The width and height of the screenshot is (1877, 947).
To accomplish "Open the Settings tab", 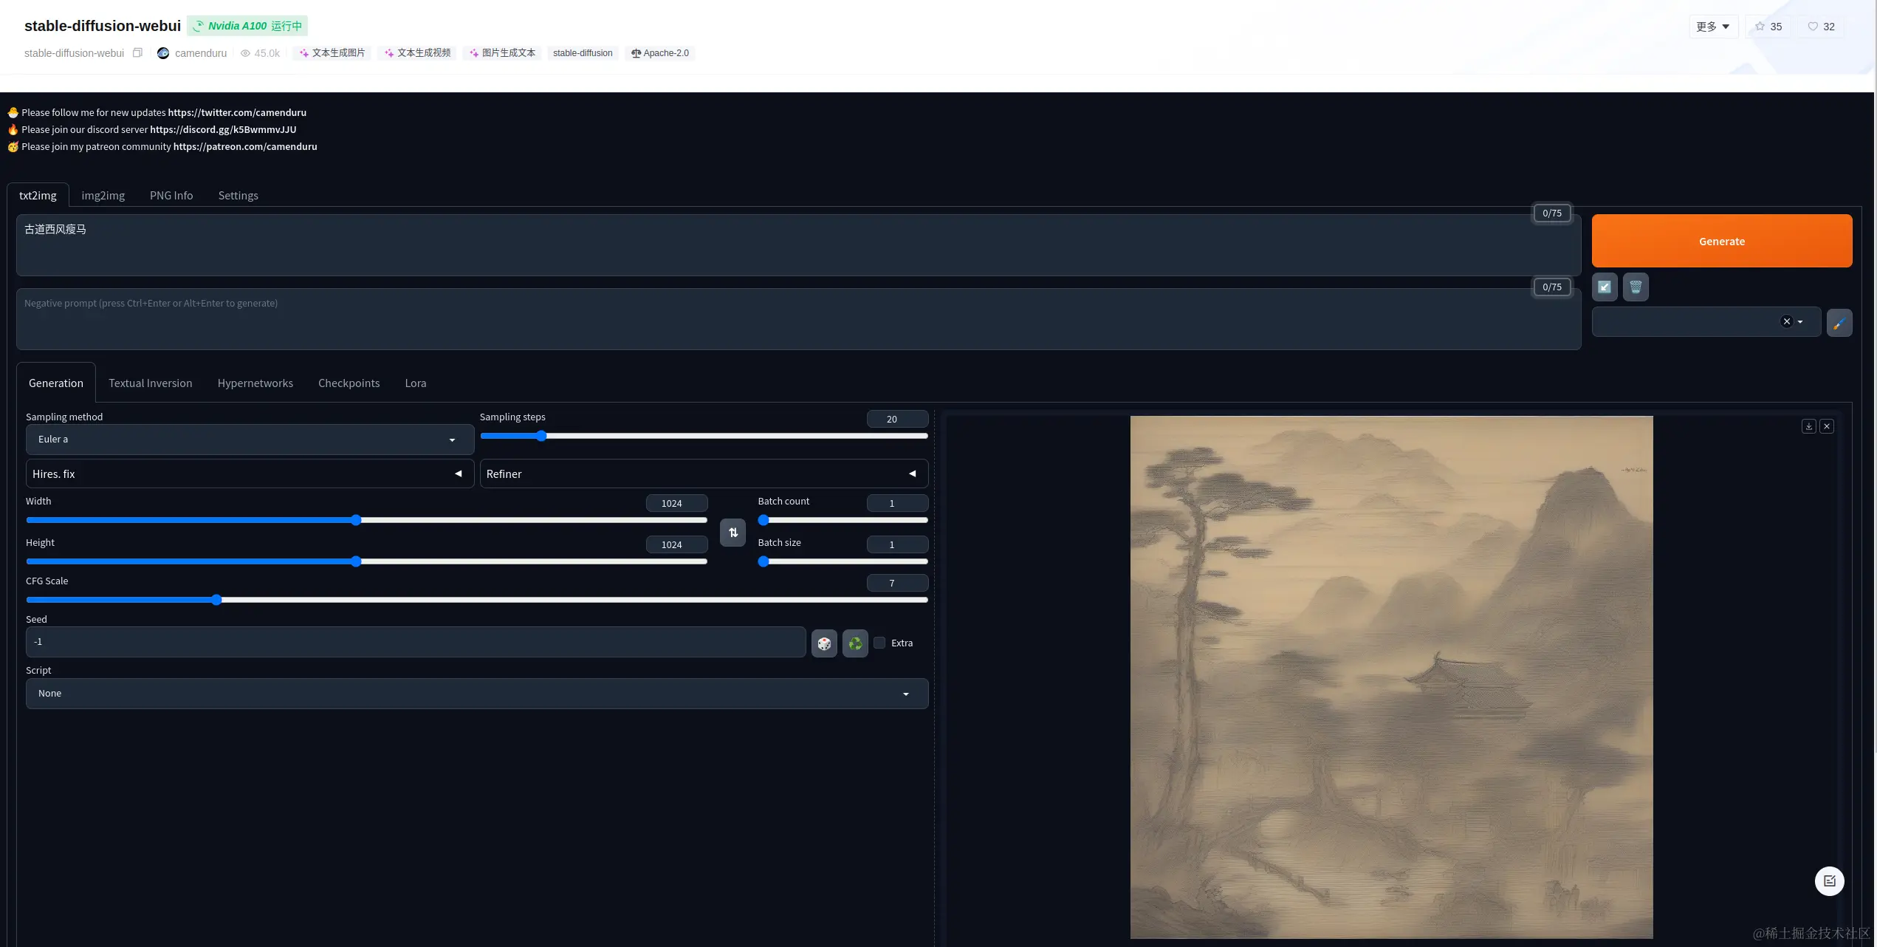I will click(x=238, y=195).
